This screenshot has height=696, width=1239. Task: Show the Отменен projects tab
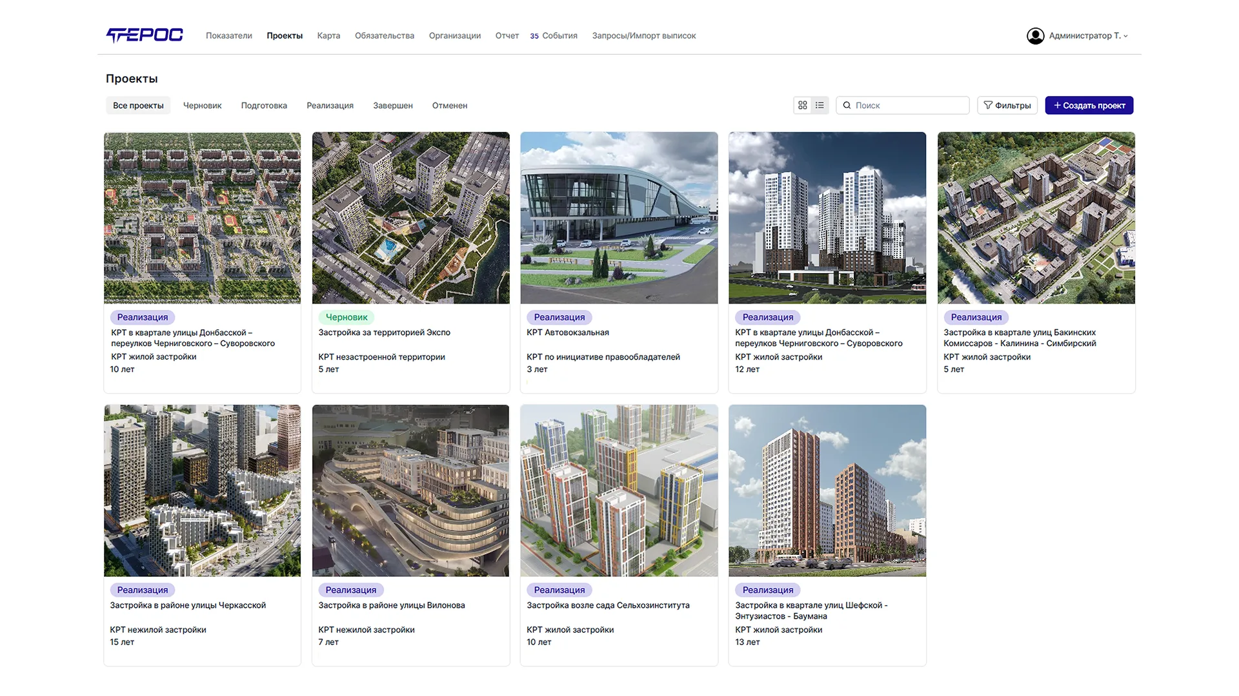point(450,105)
